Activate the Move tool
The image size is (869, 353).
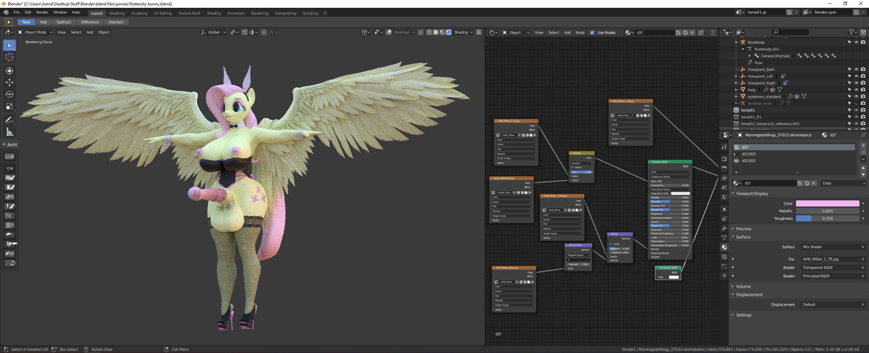pos(10,82)
